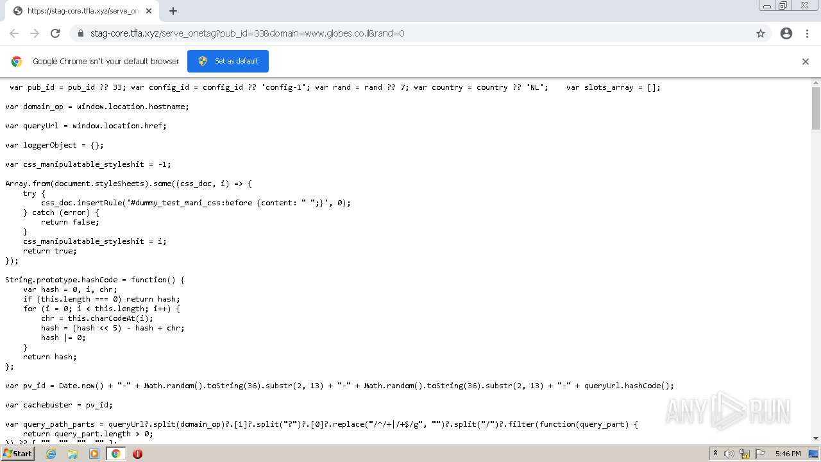Click the 'return hash;' line
821x462 pixels.
[49, 357]
